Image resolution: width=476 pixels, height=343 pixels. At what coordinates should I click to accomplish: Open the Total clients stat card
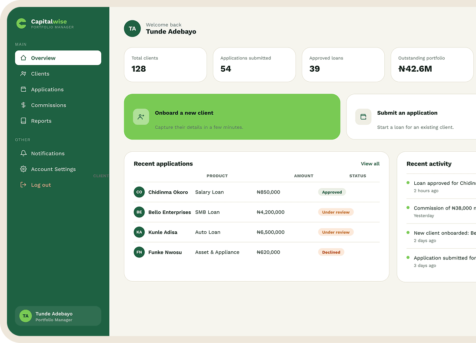tap(166, 65)
